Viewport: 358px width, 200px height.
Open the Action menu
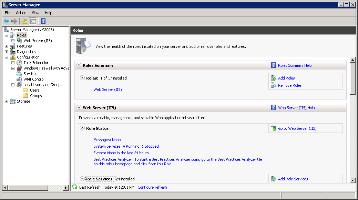coord(21,13)
